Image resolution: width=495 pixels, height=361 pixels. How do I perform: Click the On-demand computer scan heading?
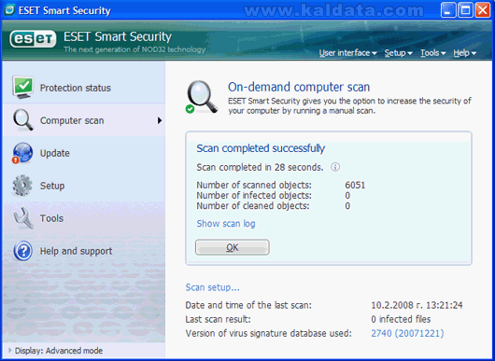[299, 87]
